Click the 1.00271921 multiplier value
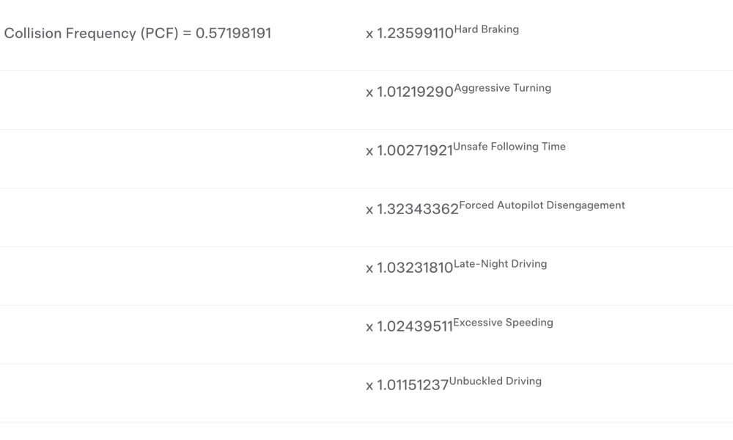 pos(415,150)
